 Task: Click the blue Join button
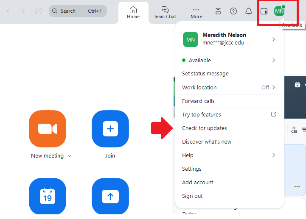tap(110, 129)
